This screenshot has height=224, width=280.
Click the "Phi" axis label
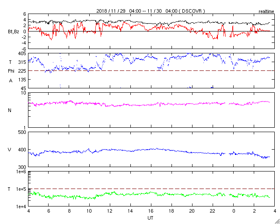(11, 71)
